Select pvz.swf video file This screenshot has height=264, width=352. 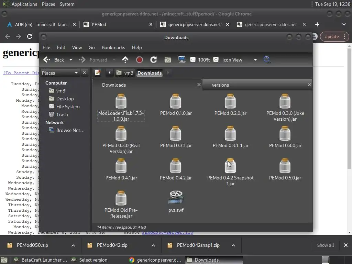[176, 201]
